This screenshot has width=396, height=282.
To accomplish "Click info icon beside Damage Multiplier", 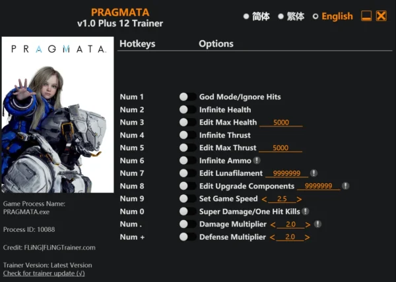I will pos(317,224).
